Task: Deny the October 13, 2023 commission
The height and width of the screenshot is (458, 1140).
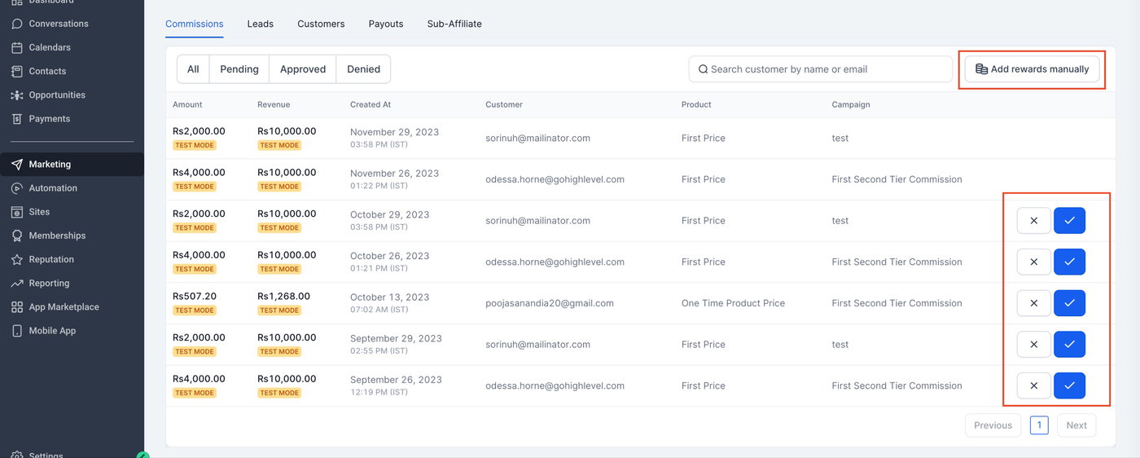Action: (1033, 303)
